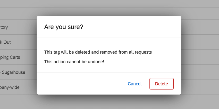Click the "This tag will be deleted" message

pos(98,52)
